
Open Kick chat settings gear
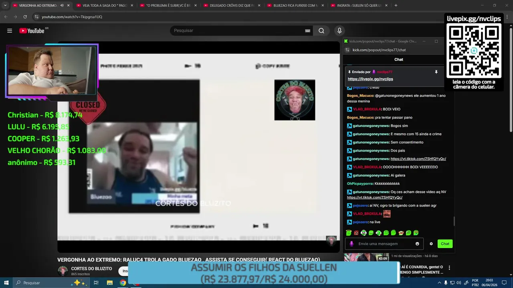(431, 244)
